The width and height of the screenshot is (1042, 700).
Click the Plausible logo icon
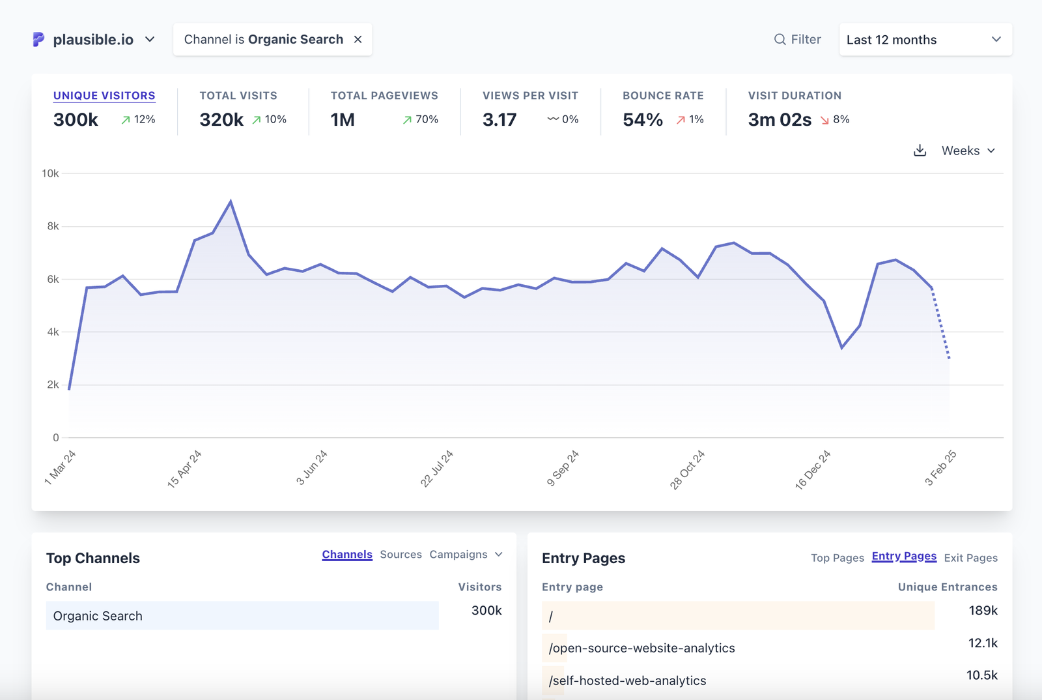(x=38, y=39)
